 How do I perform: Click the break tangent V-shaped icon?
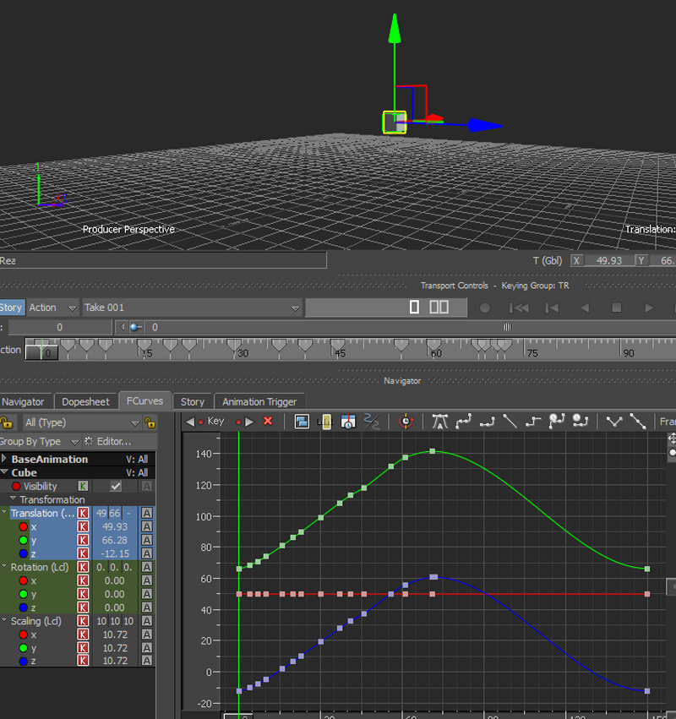coord(614,422)
